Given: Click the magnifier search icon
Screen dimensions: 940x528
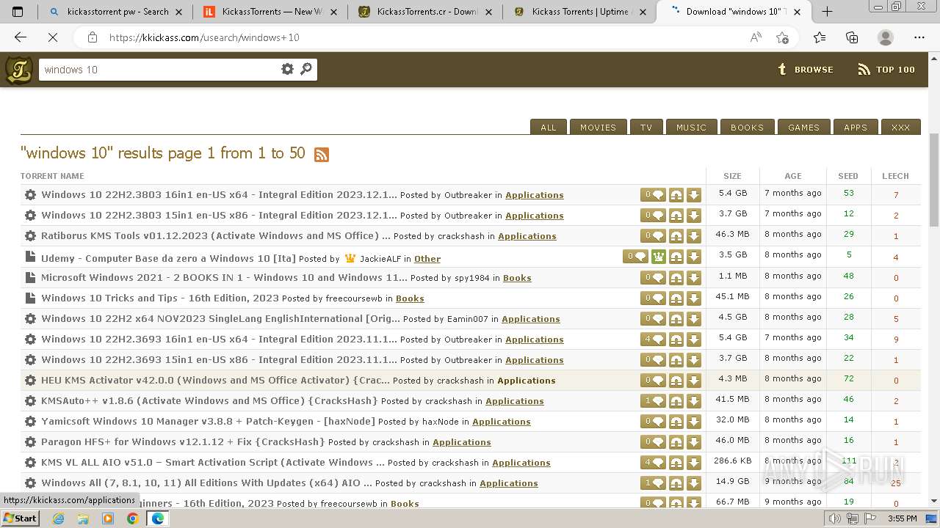Looking at the screenshot, I should pos(306,69).
